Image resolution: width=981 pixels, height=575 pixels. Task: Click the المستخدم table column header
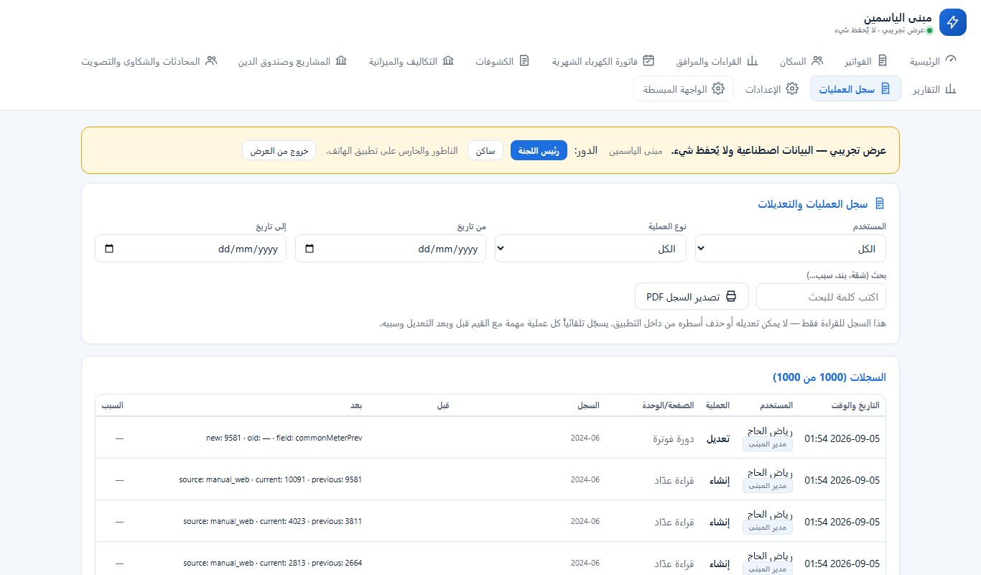(776, 405)
